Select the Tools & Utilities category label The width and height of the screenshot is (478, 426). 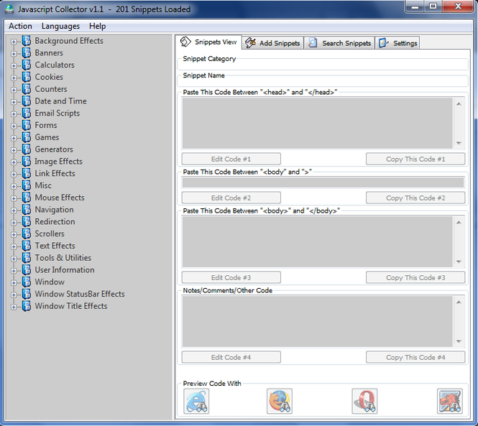63,258
